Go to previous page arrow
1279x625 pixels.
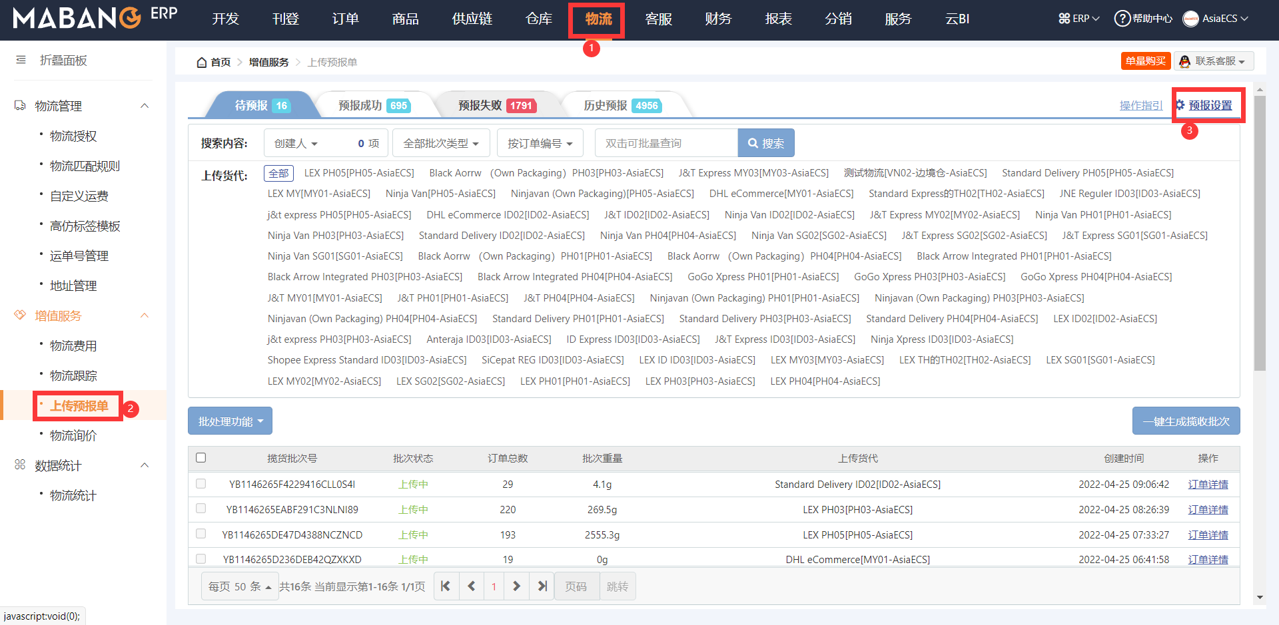[x=471, y=586]
